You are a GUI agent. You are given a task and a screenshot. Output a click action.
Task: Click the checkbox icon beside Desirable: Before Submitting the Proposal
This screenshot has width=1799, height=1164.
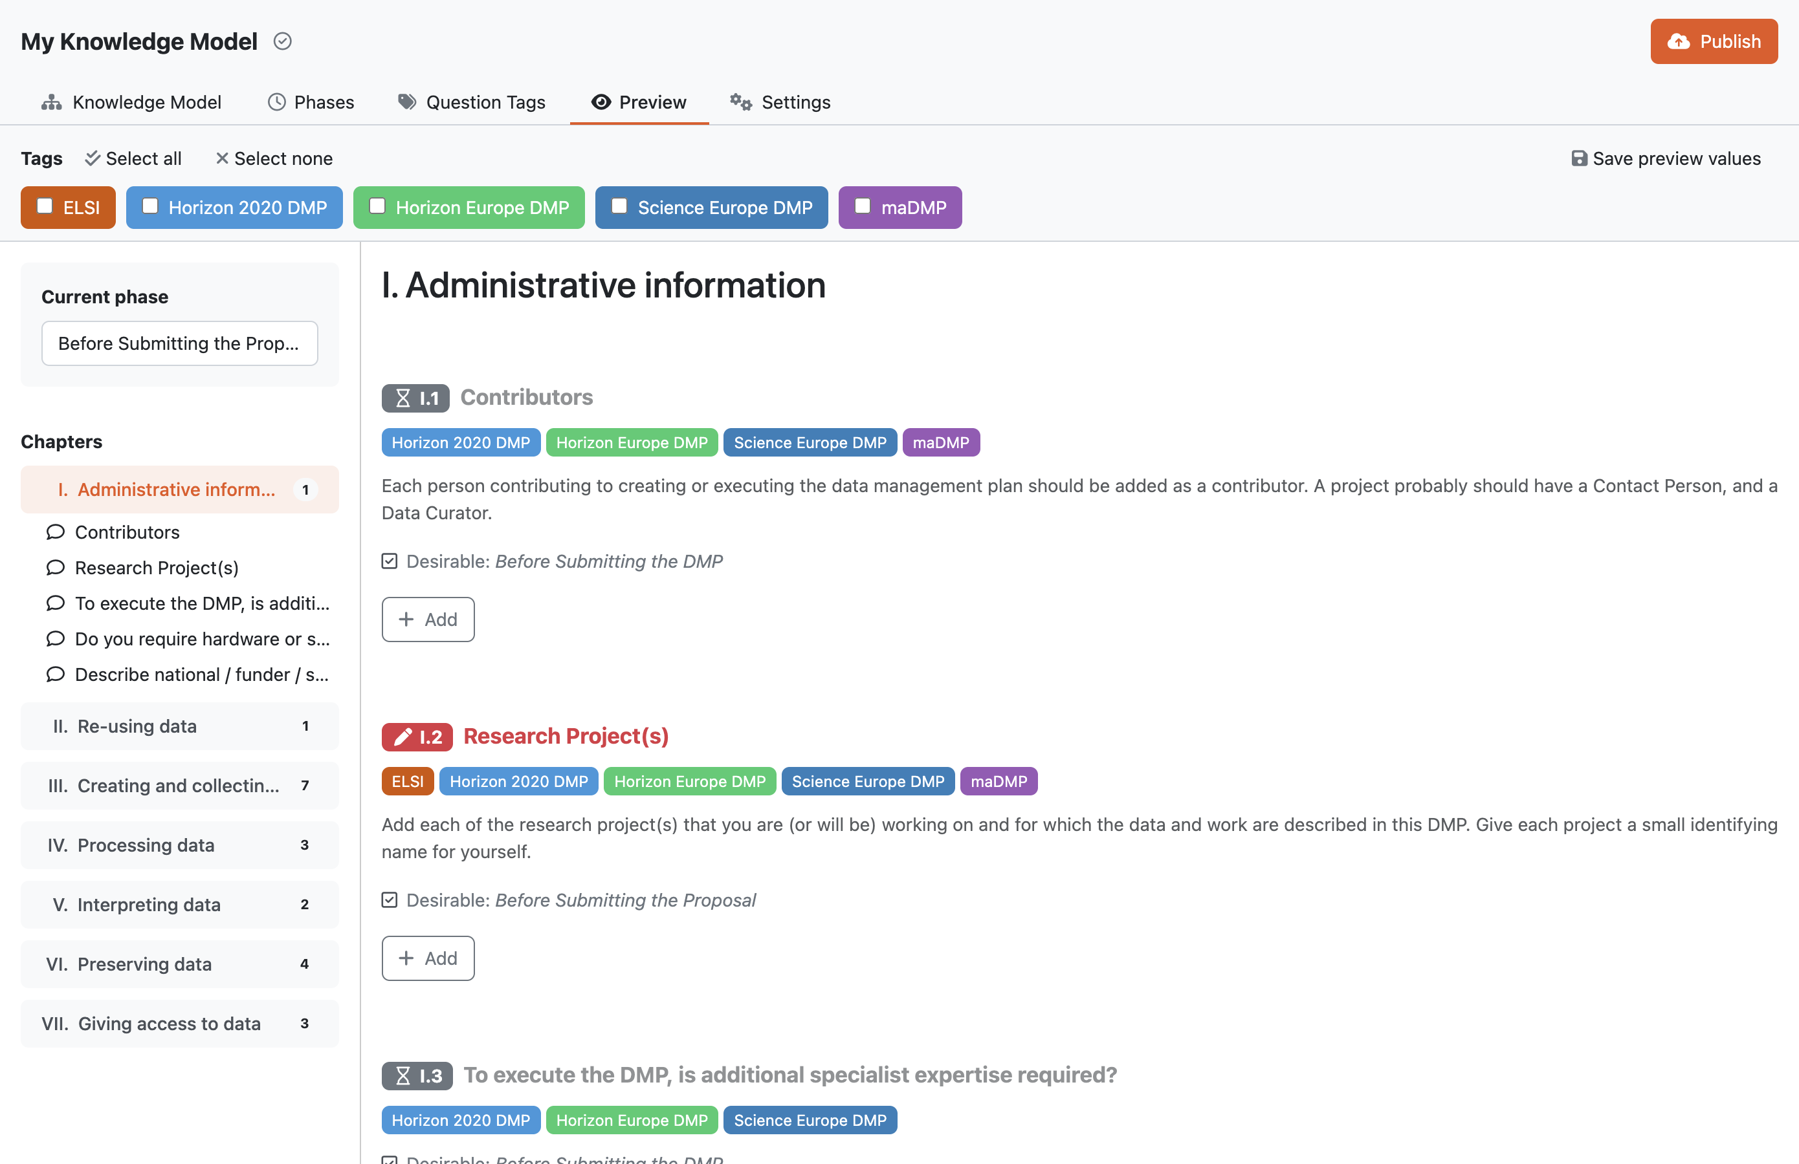click(x=390, y=900)
